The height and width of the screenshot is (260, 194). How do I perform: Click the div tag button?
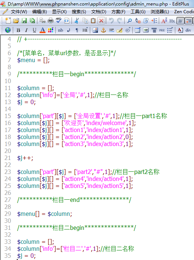(x=188, y=30)
